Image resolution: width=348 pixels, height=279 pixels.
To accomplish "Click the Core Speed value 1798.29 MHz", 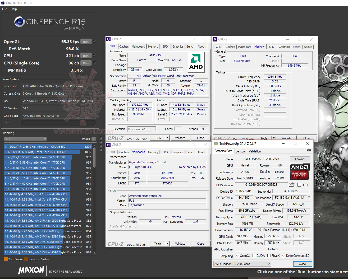I will [x=140, y=105].
